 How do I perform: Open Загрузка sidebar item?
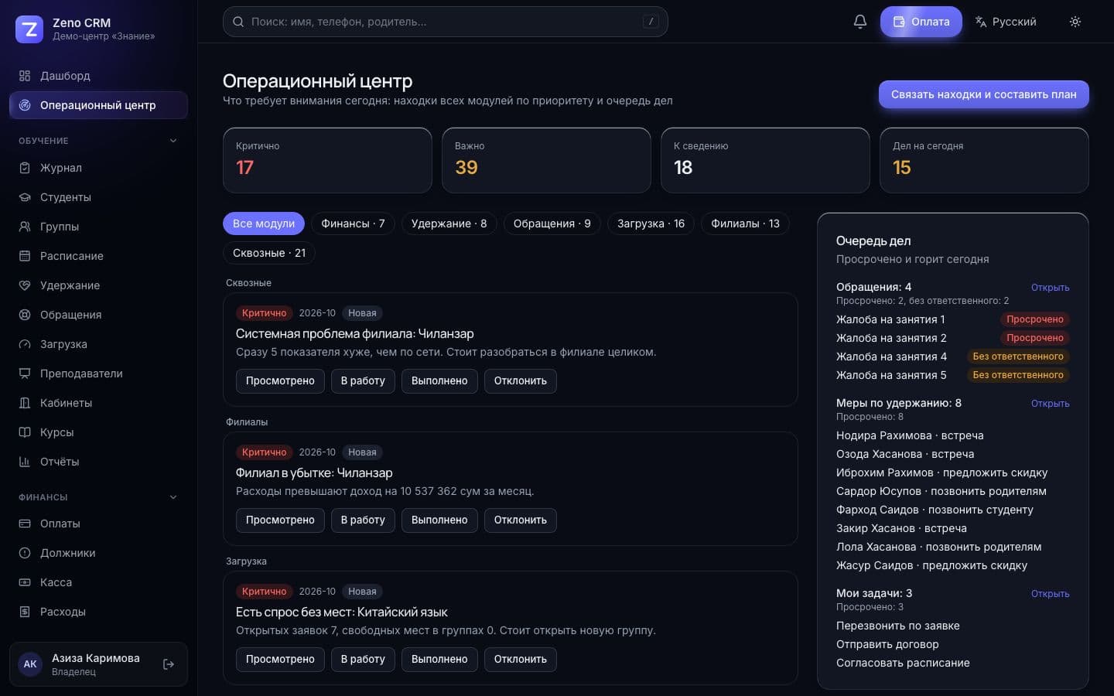pyautogui.click(x=98, y=344)
